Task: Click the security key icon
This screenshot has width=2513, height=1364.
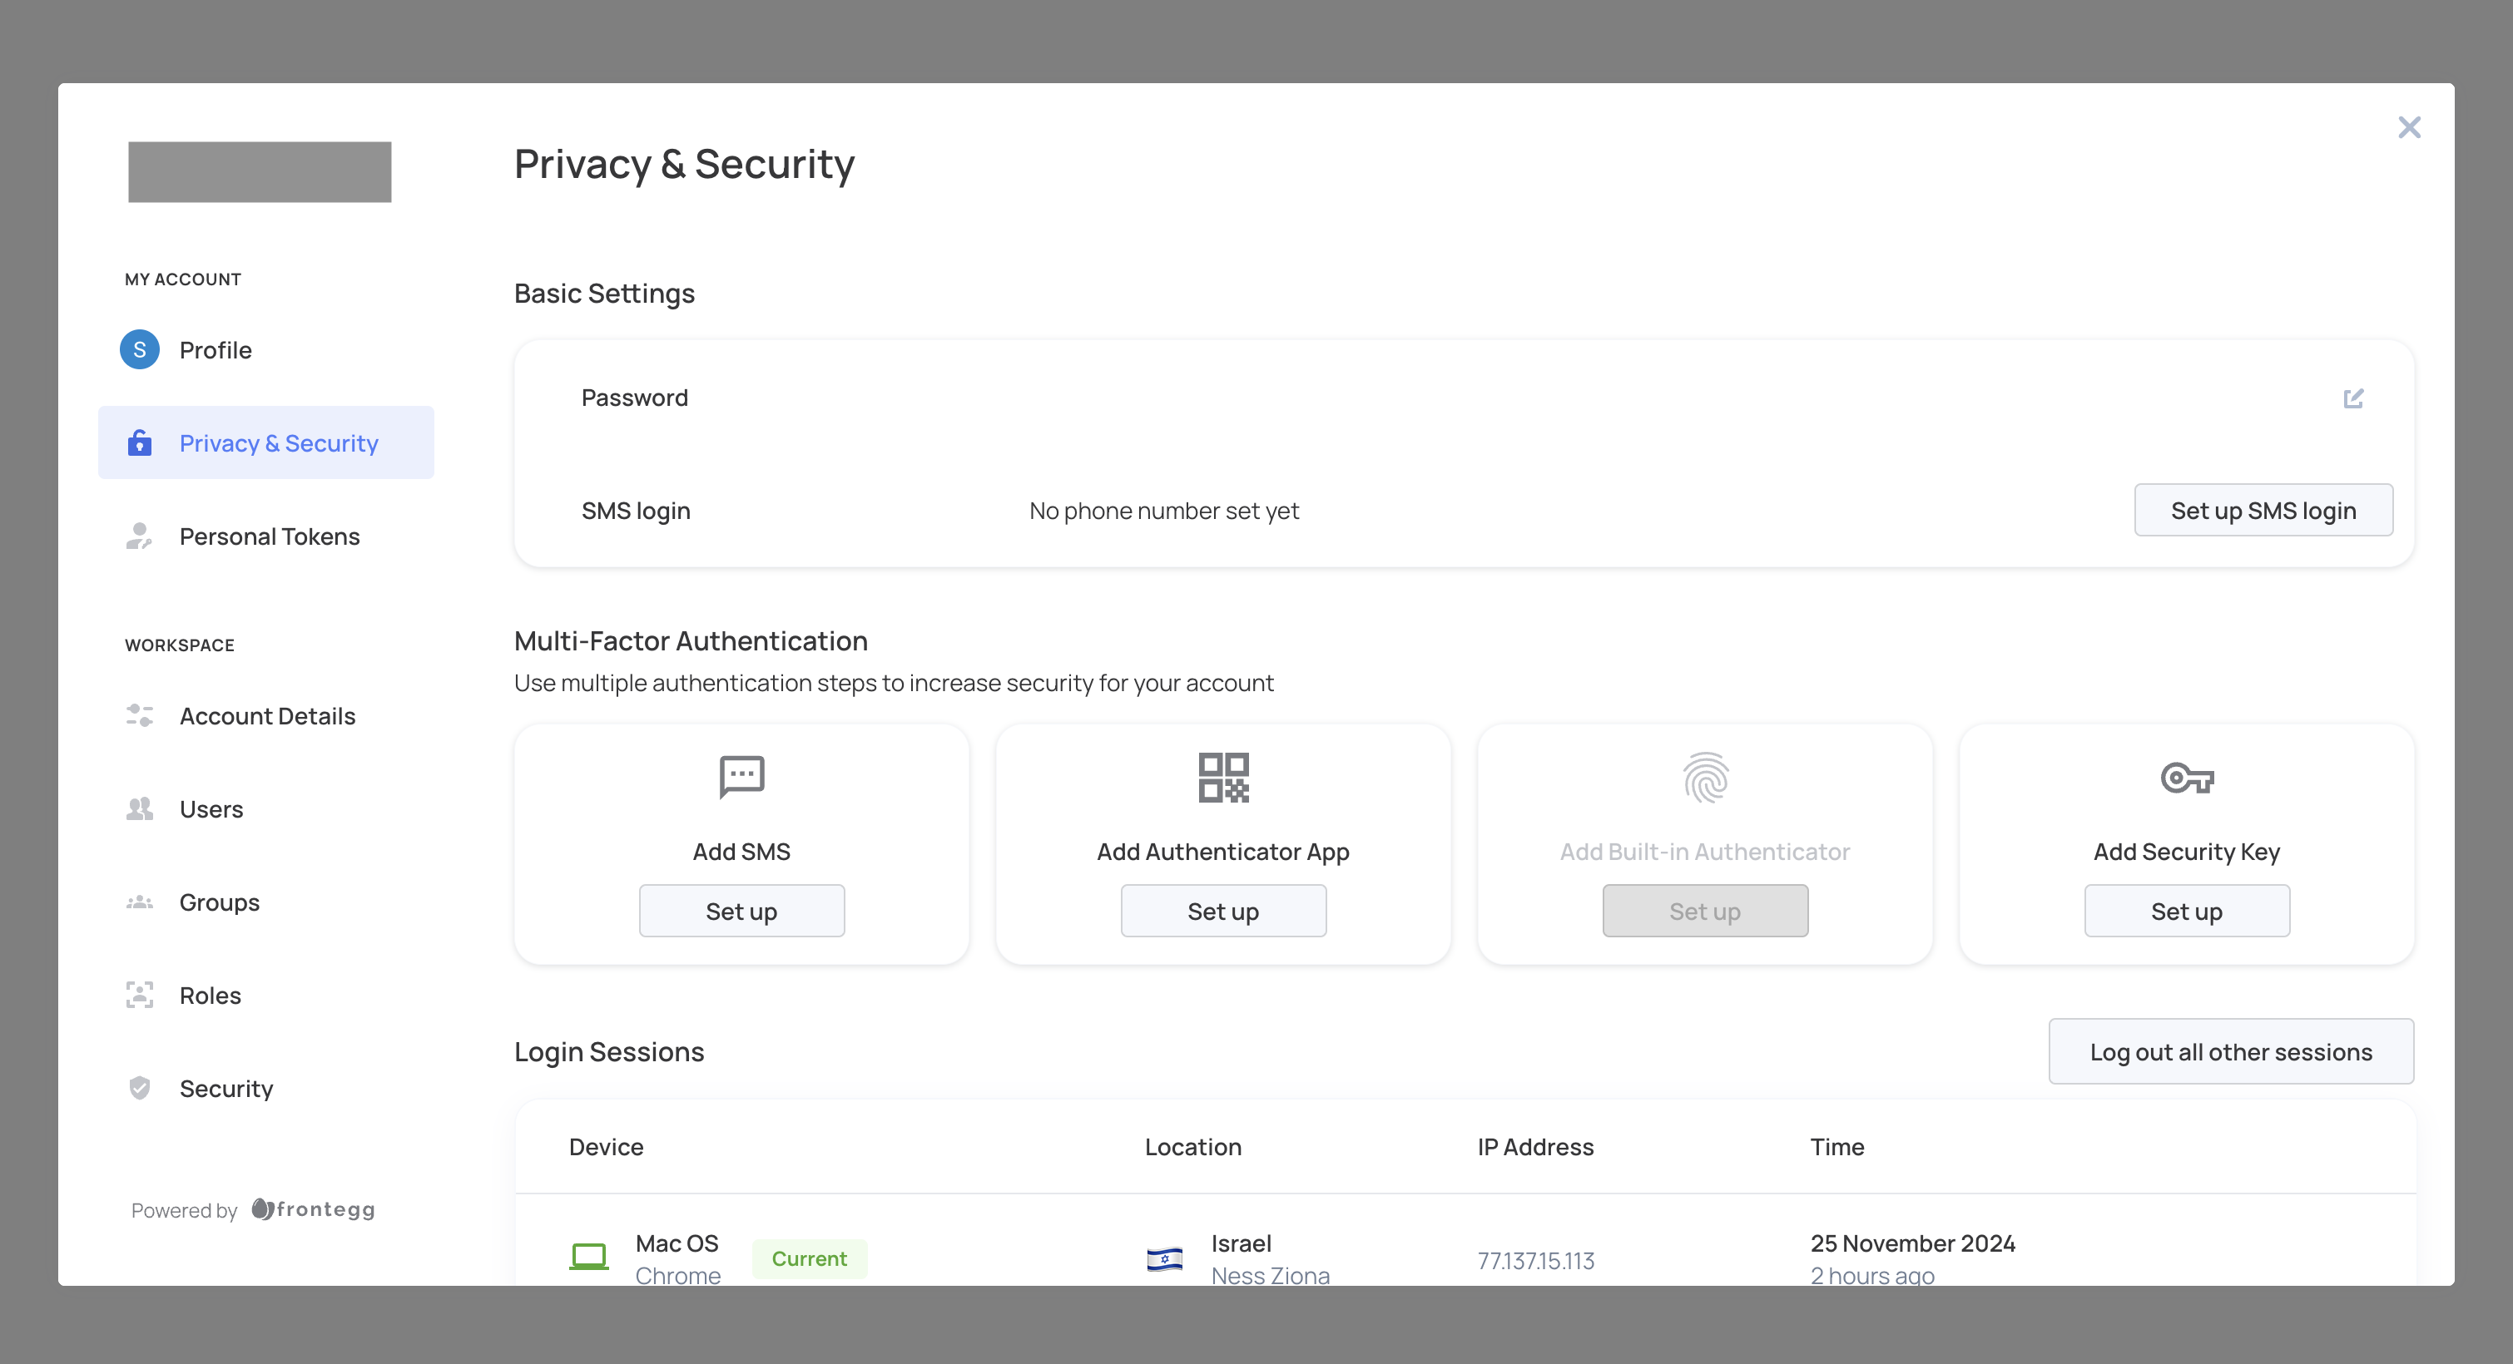Action: [2186, 777]
